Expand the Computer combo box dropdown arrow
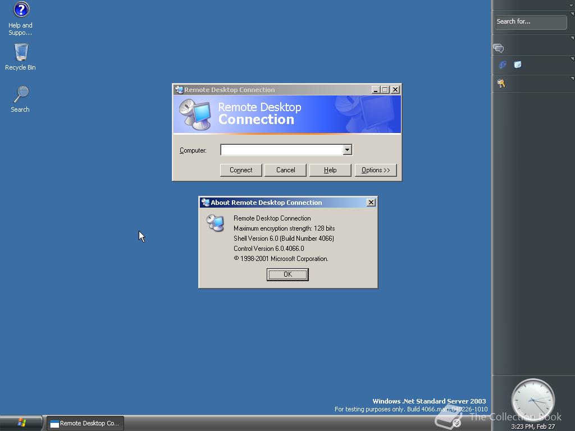The image size is (575, 431). click(x=347, y=149)
